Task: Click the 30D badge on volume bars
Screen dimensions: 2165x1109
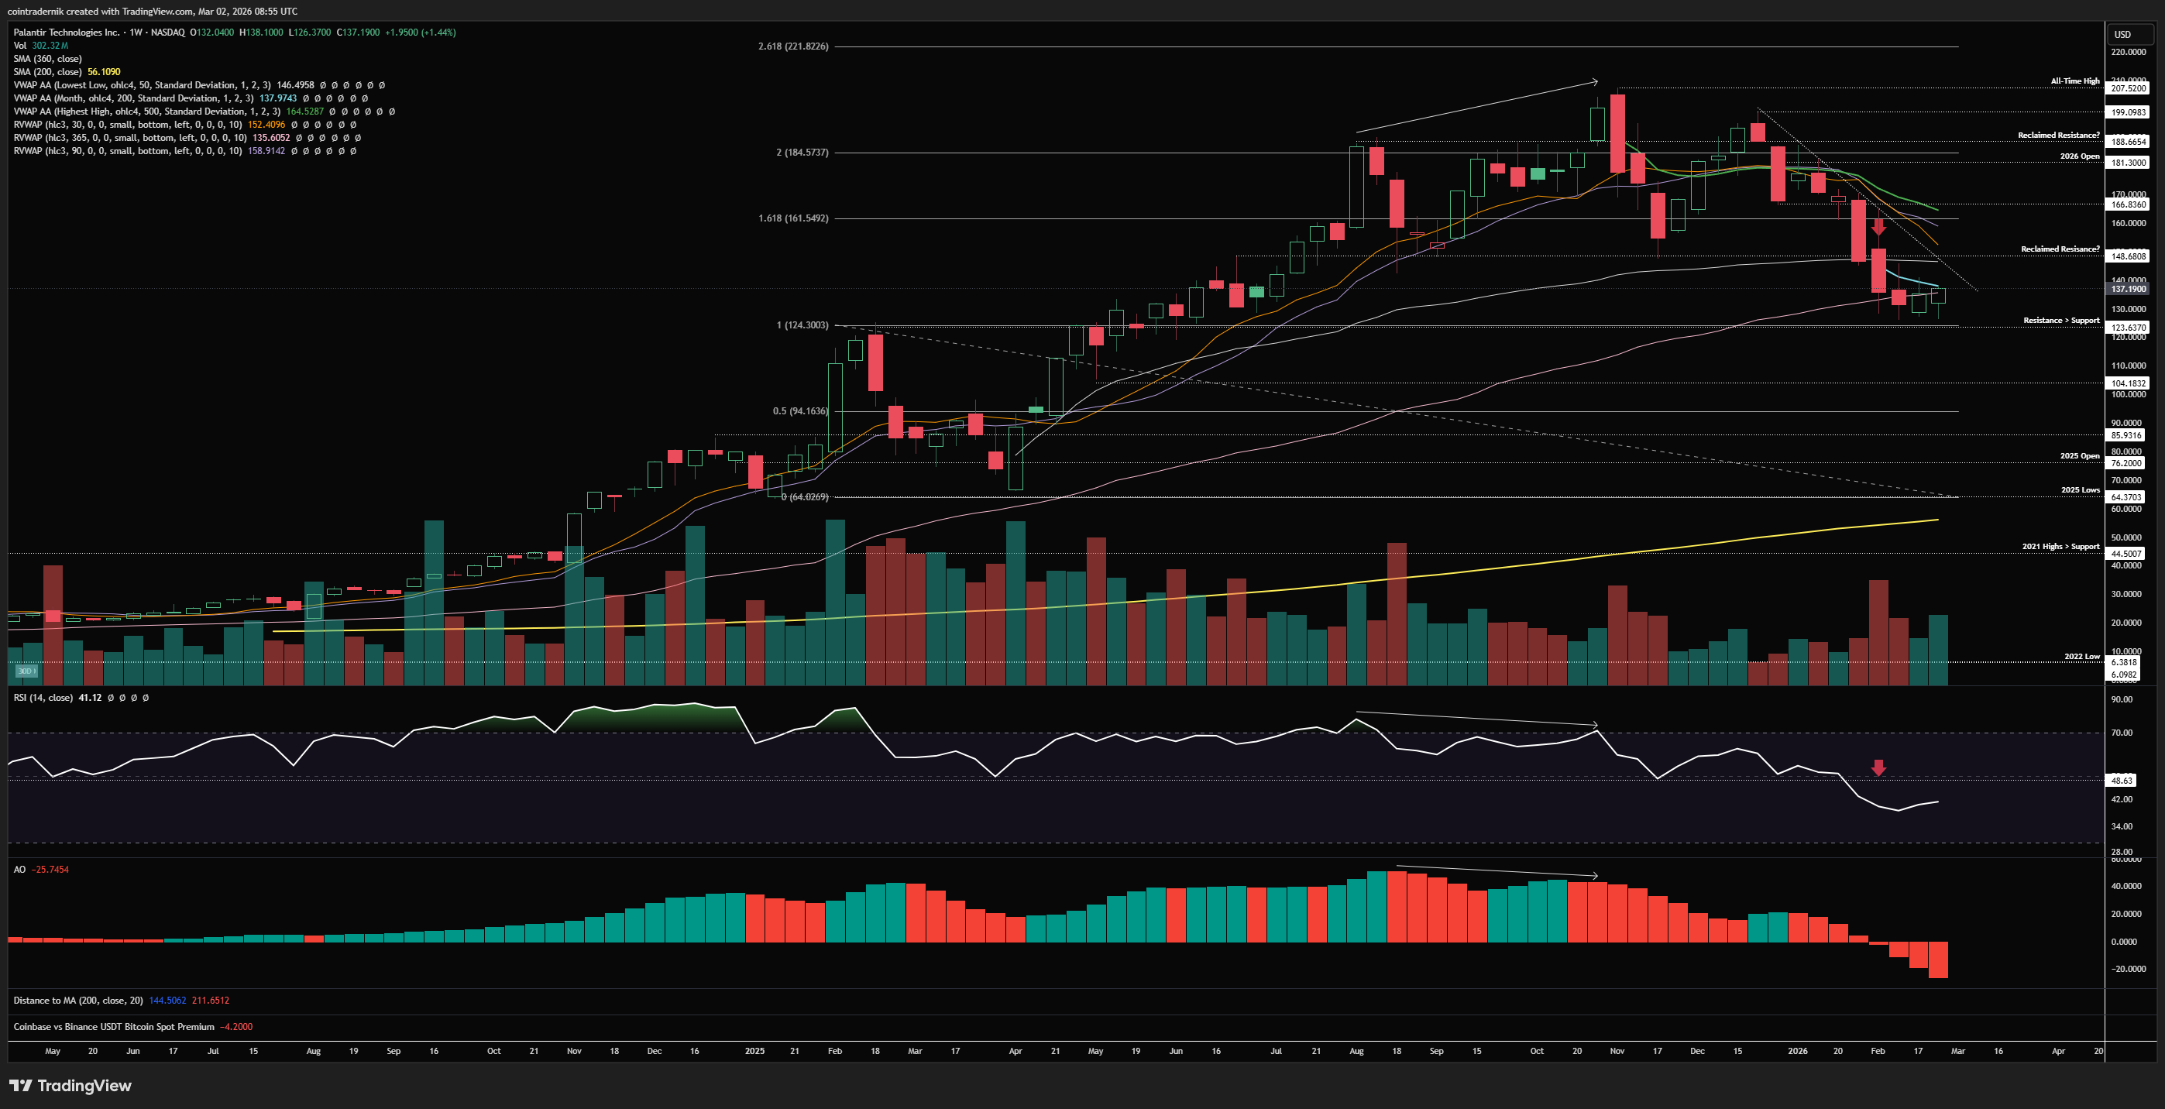Action: pos(26,671)
